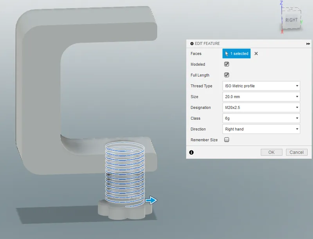Open the Class dropdown showing 6g
This screenshot has height=239, width=313.
pyautogui.click(x=261, y=118)
